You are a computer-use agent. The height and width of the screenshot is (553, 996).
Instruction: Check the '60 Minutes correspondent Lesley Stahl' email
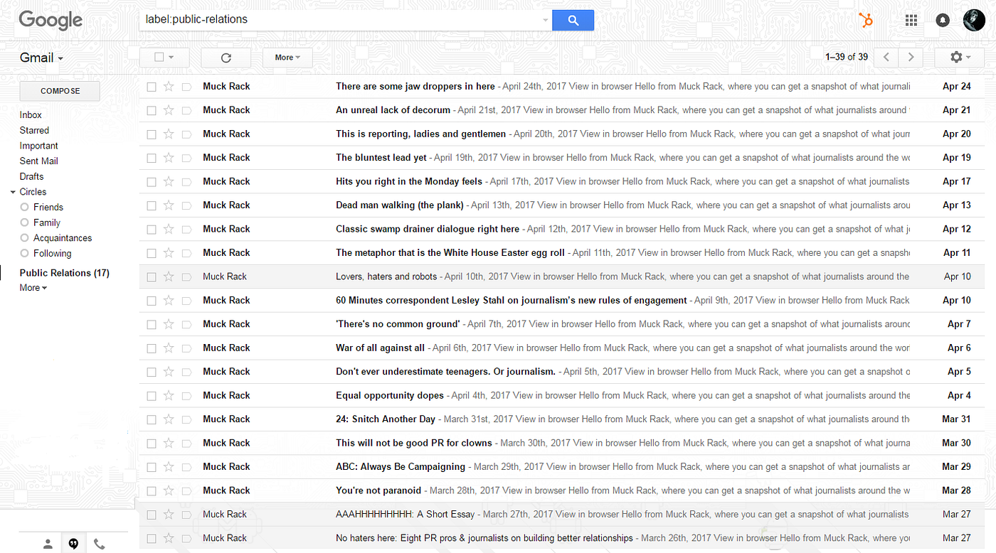(152, 301)
